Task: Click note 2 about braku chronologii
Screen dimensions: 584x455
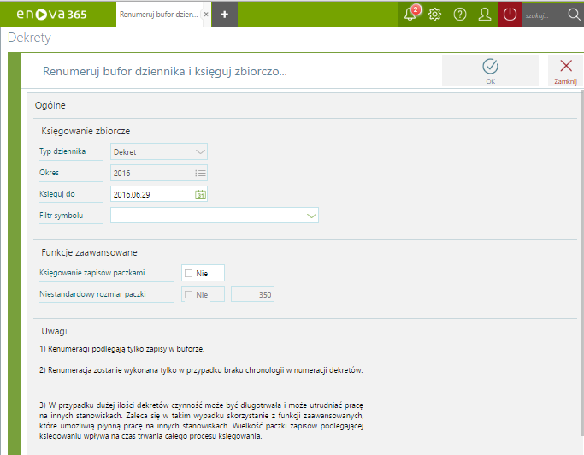Action: [x=201, y=370]
